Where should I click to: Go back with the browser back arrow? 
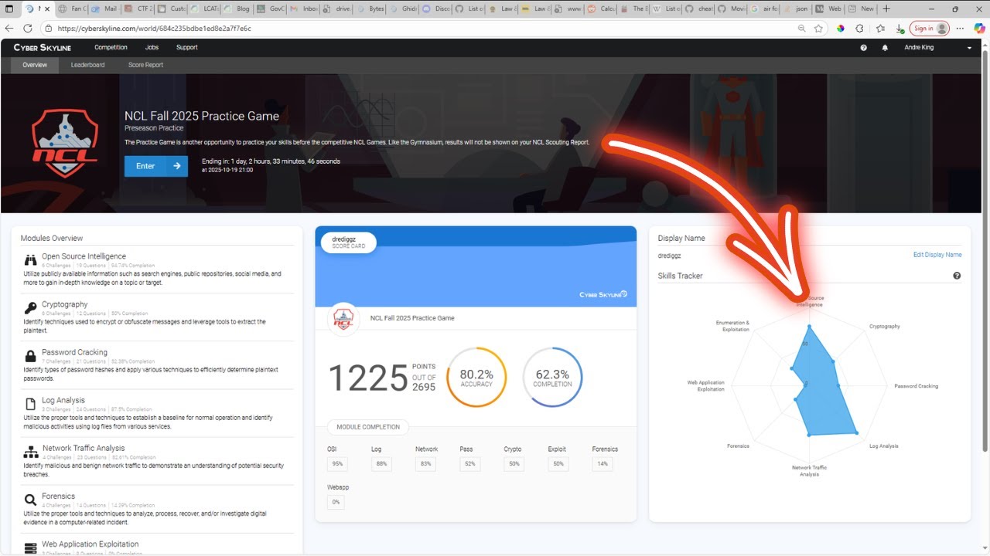pos(10,29)
